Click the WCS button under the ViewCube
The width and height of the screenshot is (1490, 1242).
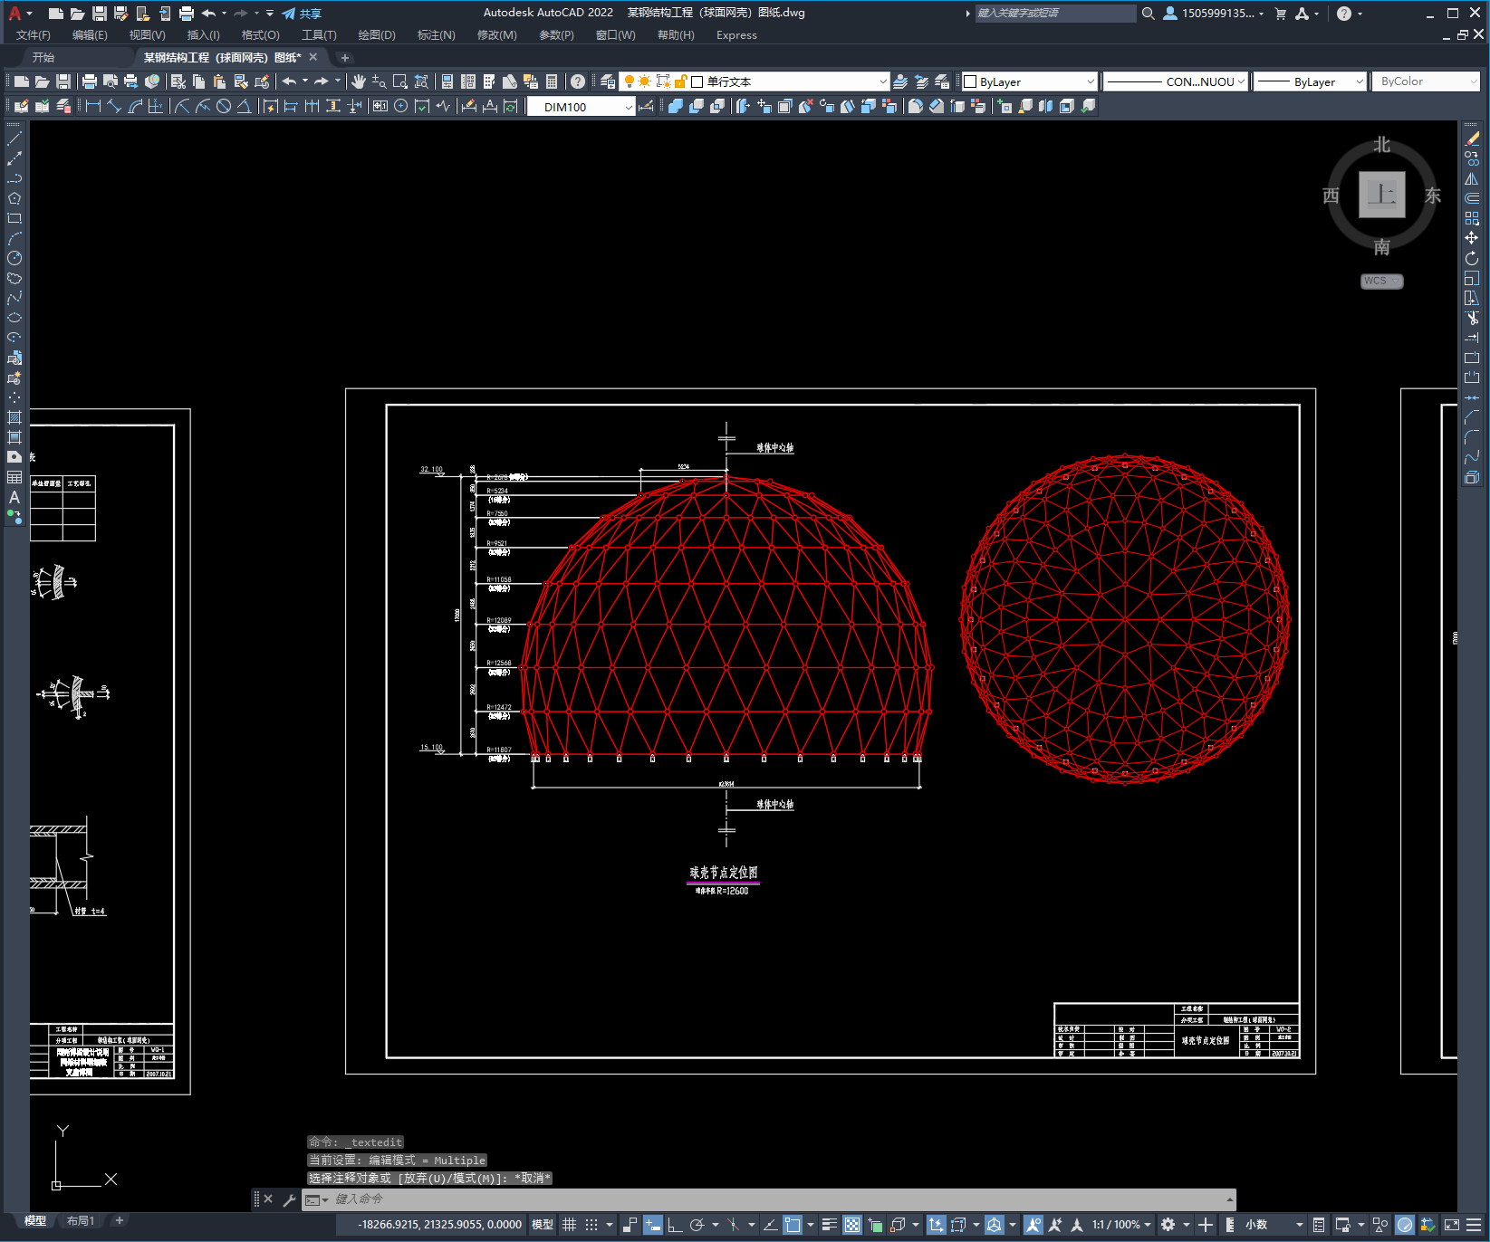[1381, 281]
